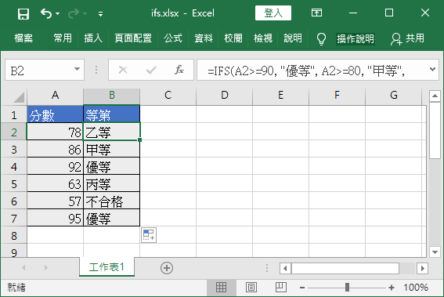
Task: Open the 說明 ribbon tab
Action: pyautogui.click(x=293, y=38)
